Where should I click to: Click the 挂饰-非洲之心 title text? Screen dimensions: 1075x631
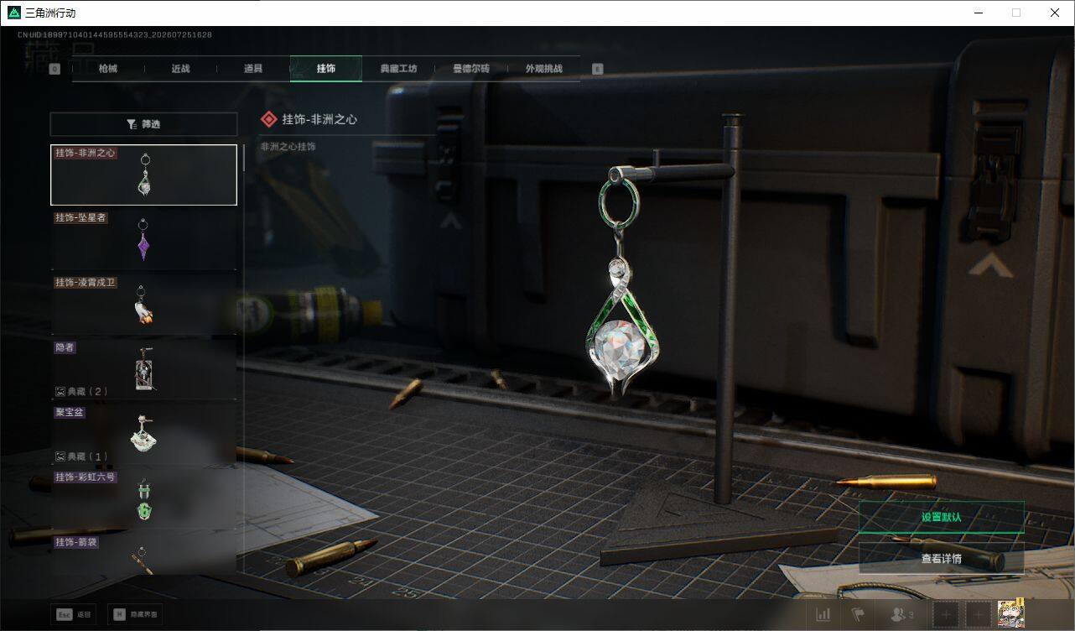(x=319, y=120)
